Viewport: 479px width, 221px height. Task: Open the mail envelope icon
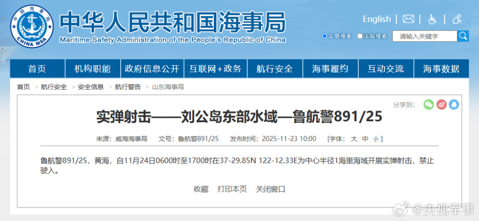click(408, 19)
